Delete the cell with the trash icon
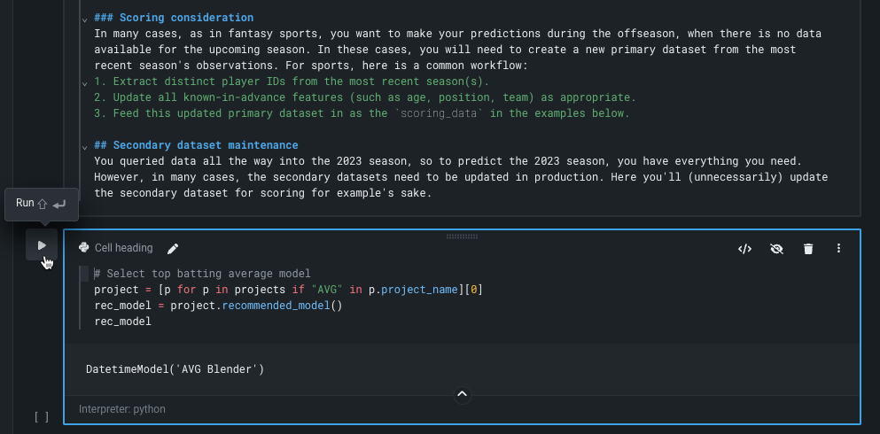The height and width of the screenshot is (434, 880). coord(808,249)
